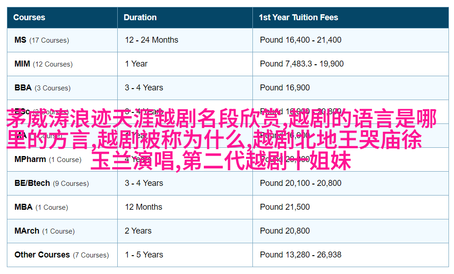
Task: Select the Duration column header
Action: tap(140, 17)
